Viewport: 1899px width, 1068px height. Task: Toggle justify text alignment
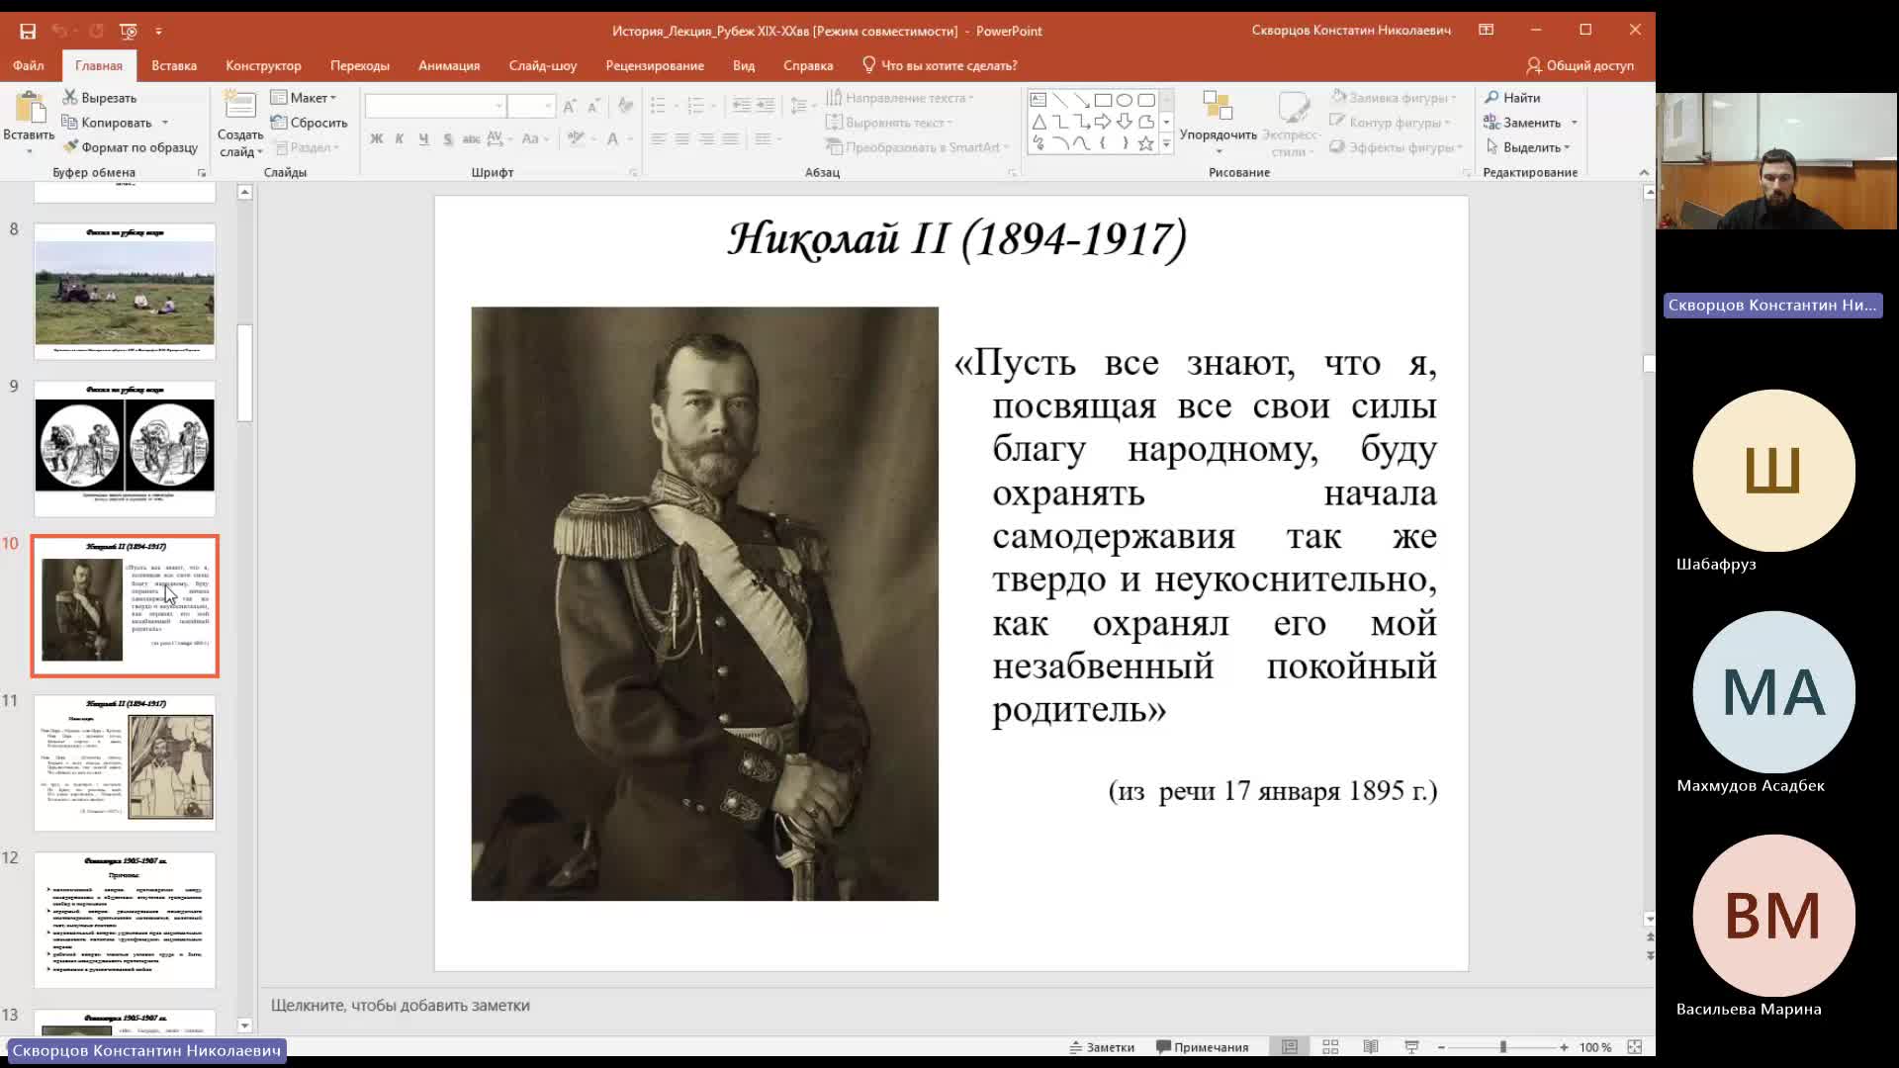tap(730, 138)
